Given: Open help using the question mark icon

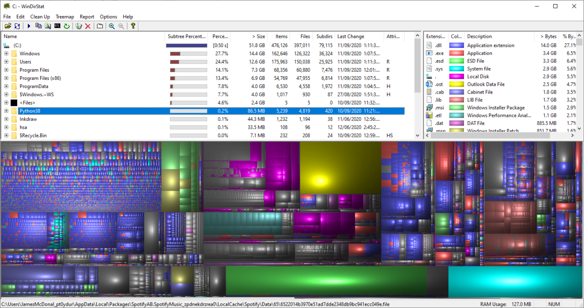Looking at the screenshot, I should 132,26.
